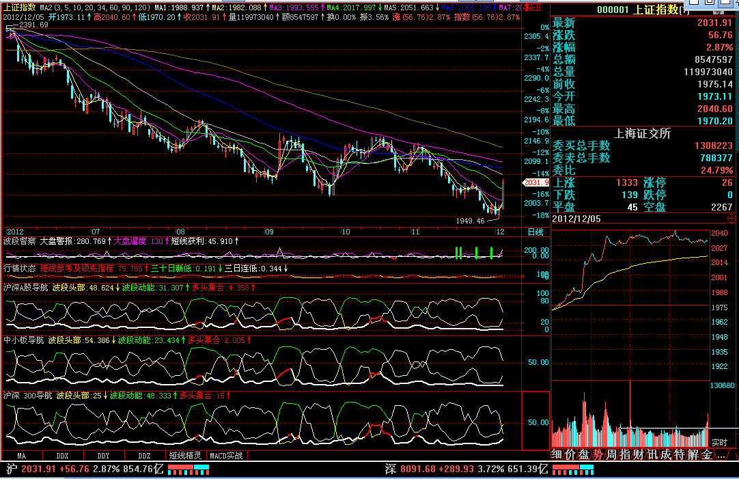Viewport: 739px width, 479px height.
Task: Select the MACD实战 indicator tab
Action: click(227, 456)
